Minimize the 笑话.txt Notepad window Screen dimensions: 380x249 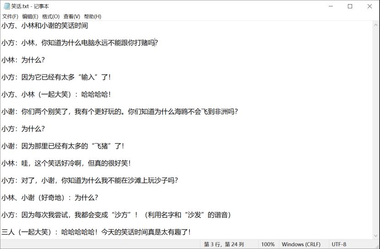pos(331,6)
